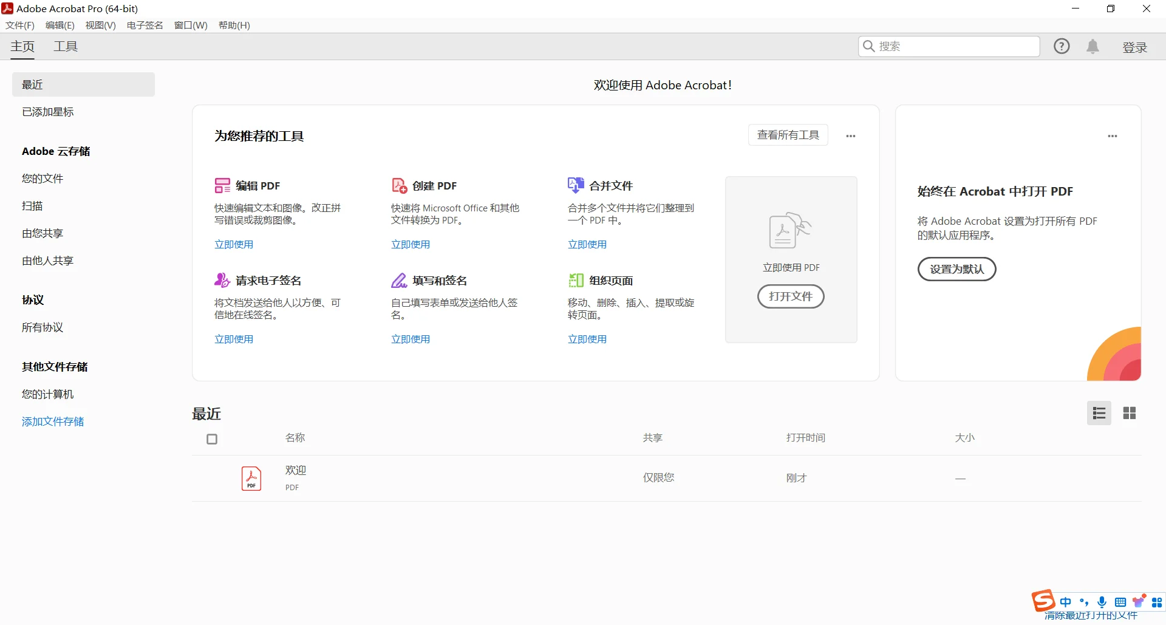Select 已添加星标 in the sidebar
1166x625 pixels.
click(48, 112)
